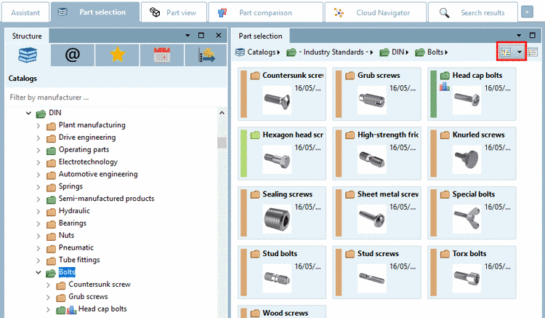
Task: Collapse the Bolts tree node
Action: click(39, 273)
